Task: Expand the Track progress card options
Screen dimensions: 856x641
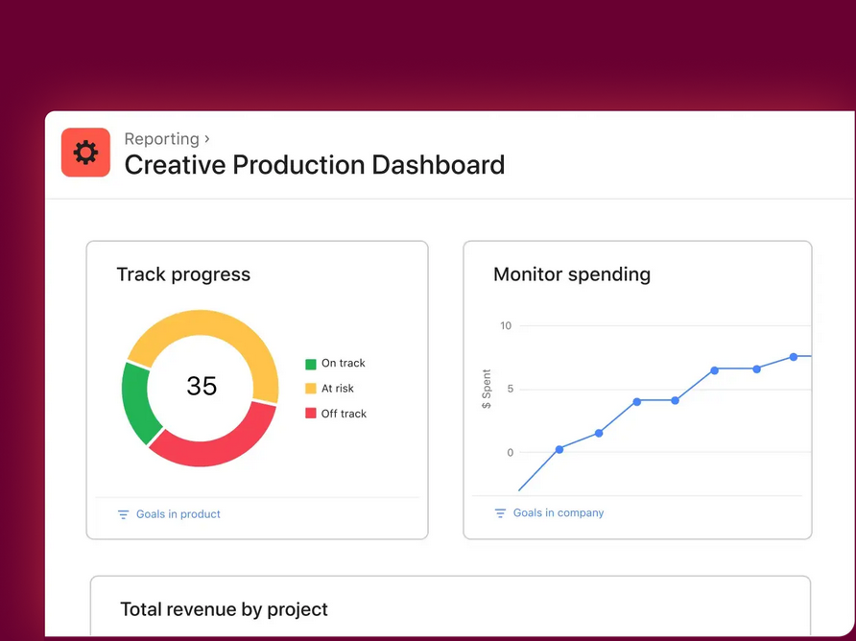Action: coord(183,274)
